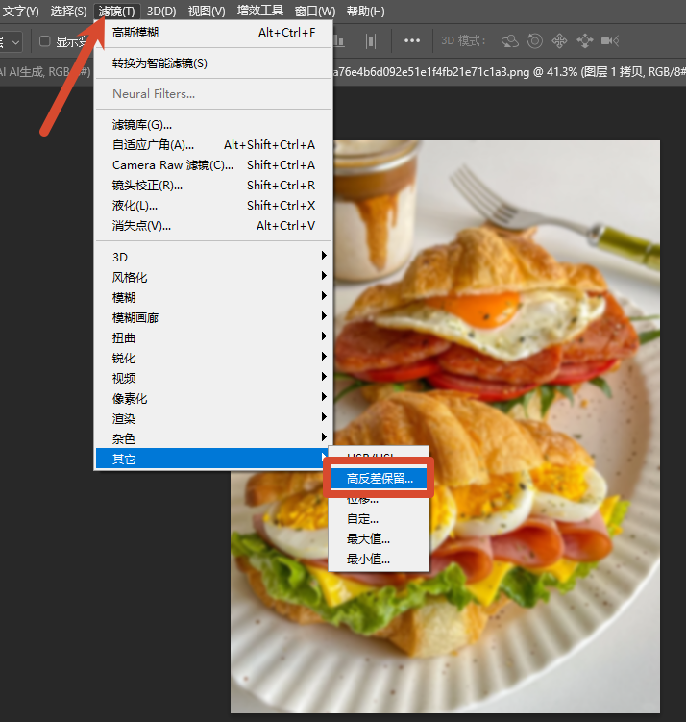This screenshot has height=722, width=686.
Task: Choose 消失点(V)... vanishing point
Action: (x=213, y=226)
